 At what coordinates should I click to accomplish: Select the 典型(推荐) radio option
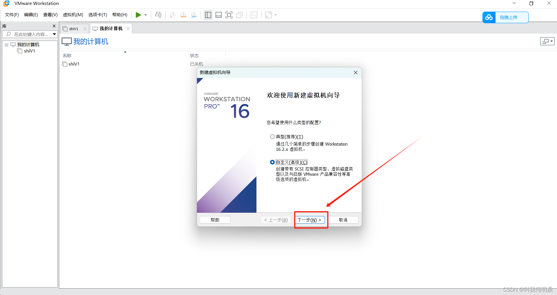click(x=272, y=137)
